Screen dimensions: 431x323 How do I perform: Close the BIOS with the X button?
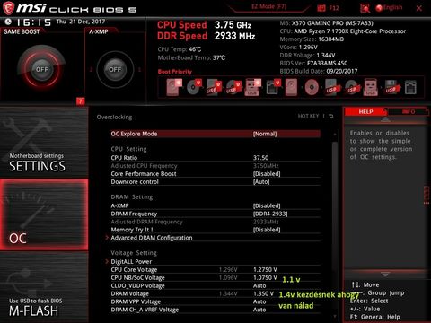click(x=419, y=8)
